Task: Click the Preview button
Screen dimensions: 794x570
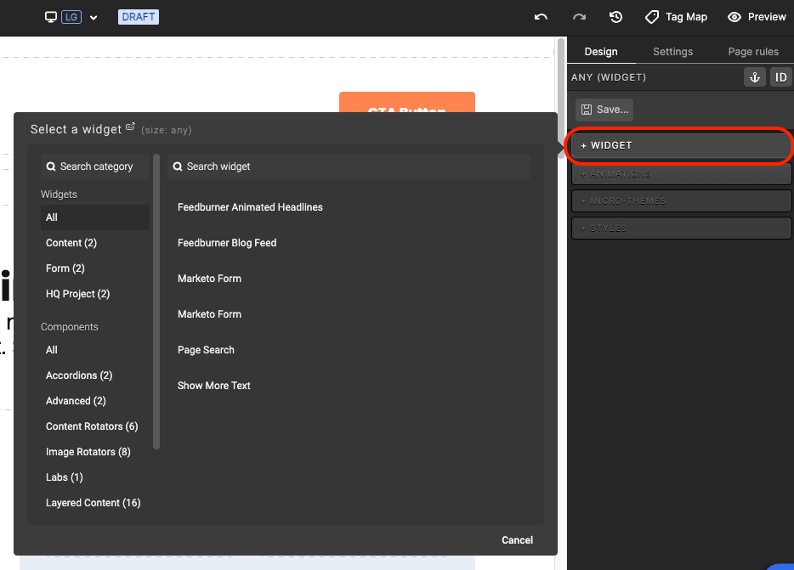Action: pos(757,17)
